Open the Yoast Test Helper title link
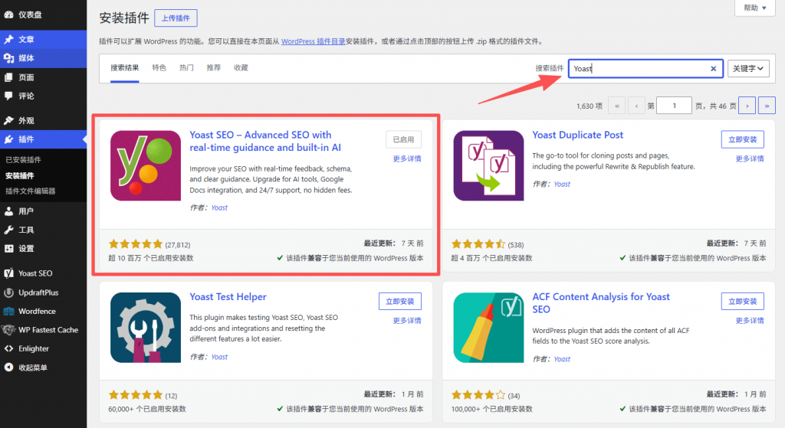The width and height of the screenshot is (785, 428). pyautogui.click(x=228, y=297)
